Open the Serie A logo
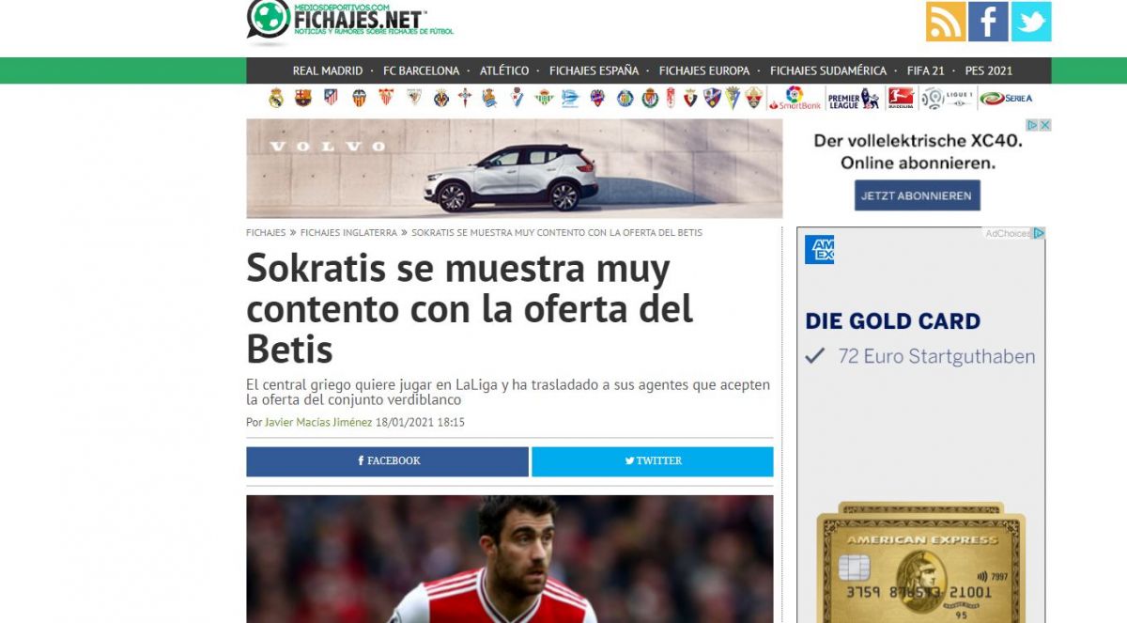This screenshot has width=1127, height=623. tap(1006, 98)
